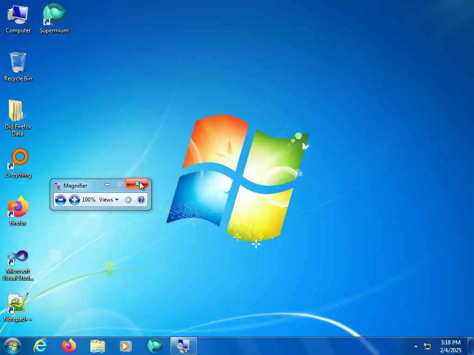Screen dimensions: 474x355
Task: Select the Firefox desktop shortcut
Action: (x=18, y=211)
